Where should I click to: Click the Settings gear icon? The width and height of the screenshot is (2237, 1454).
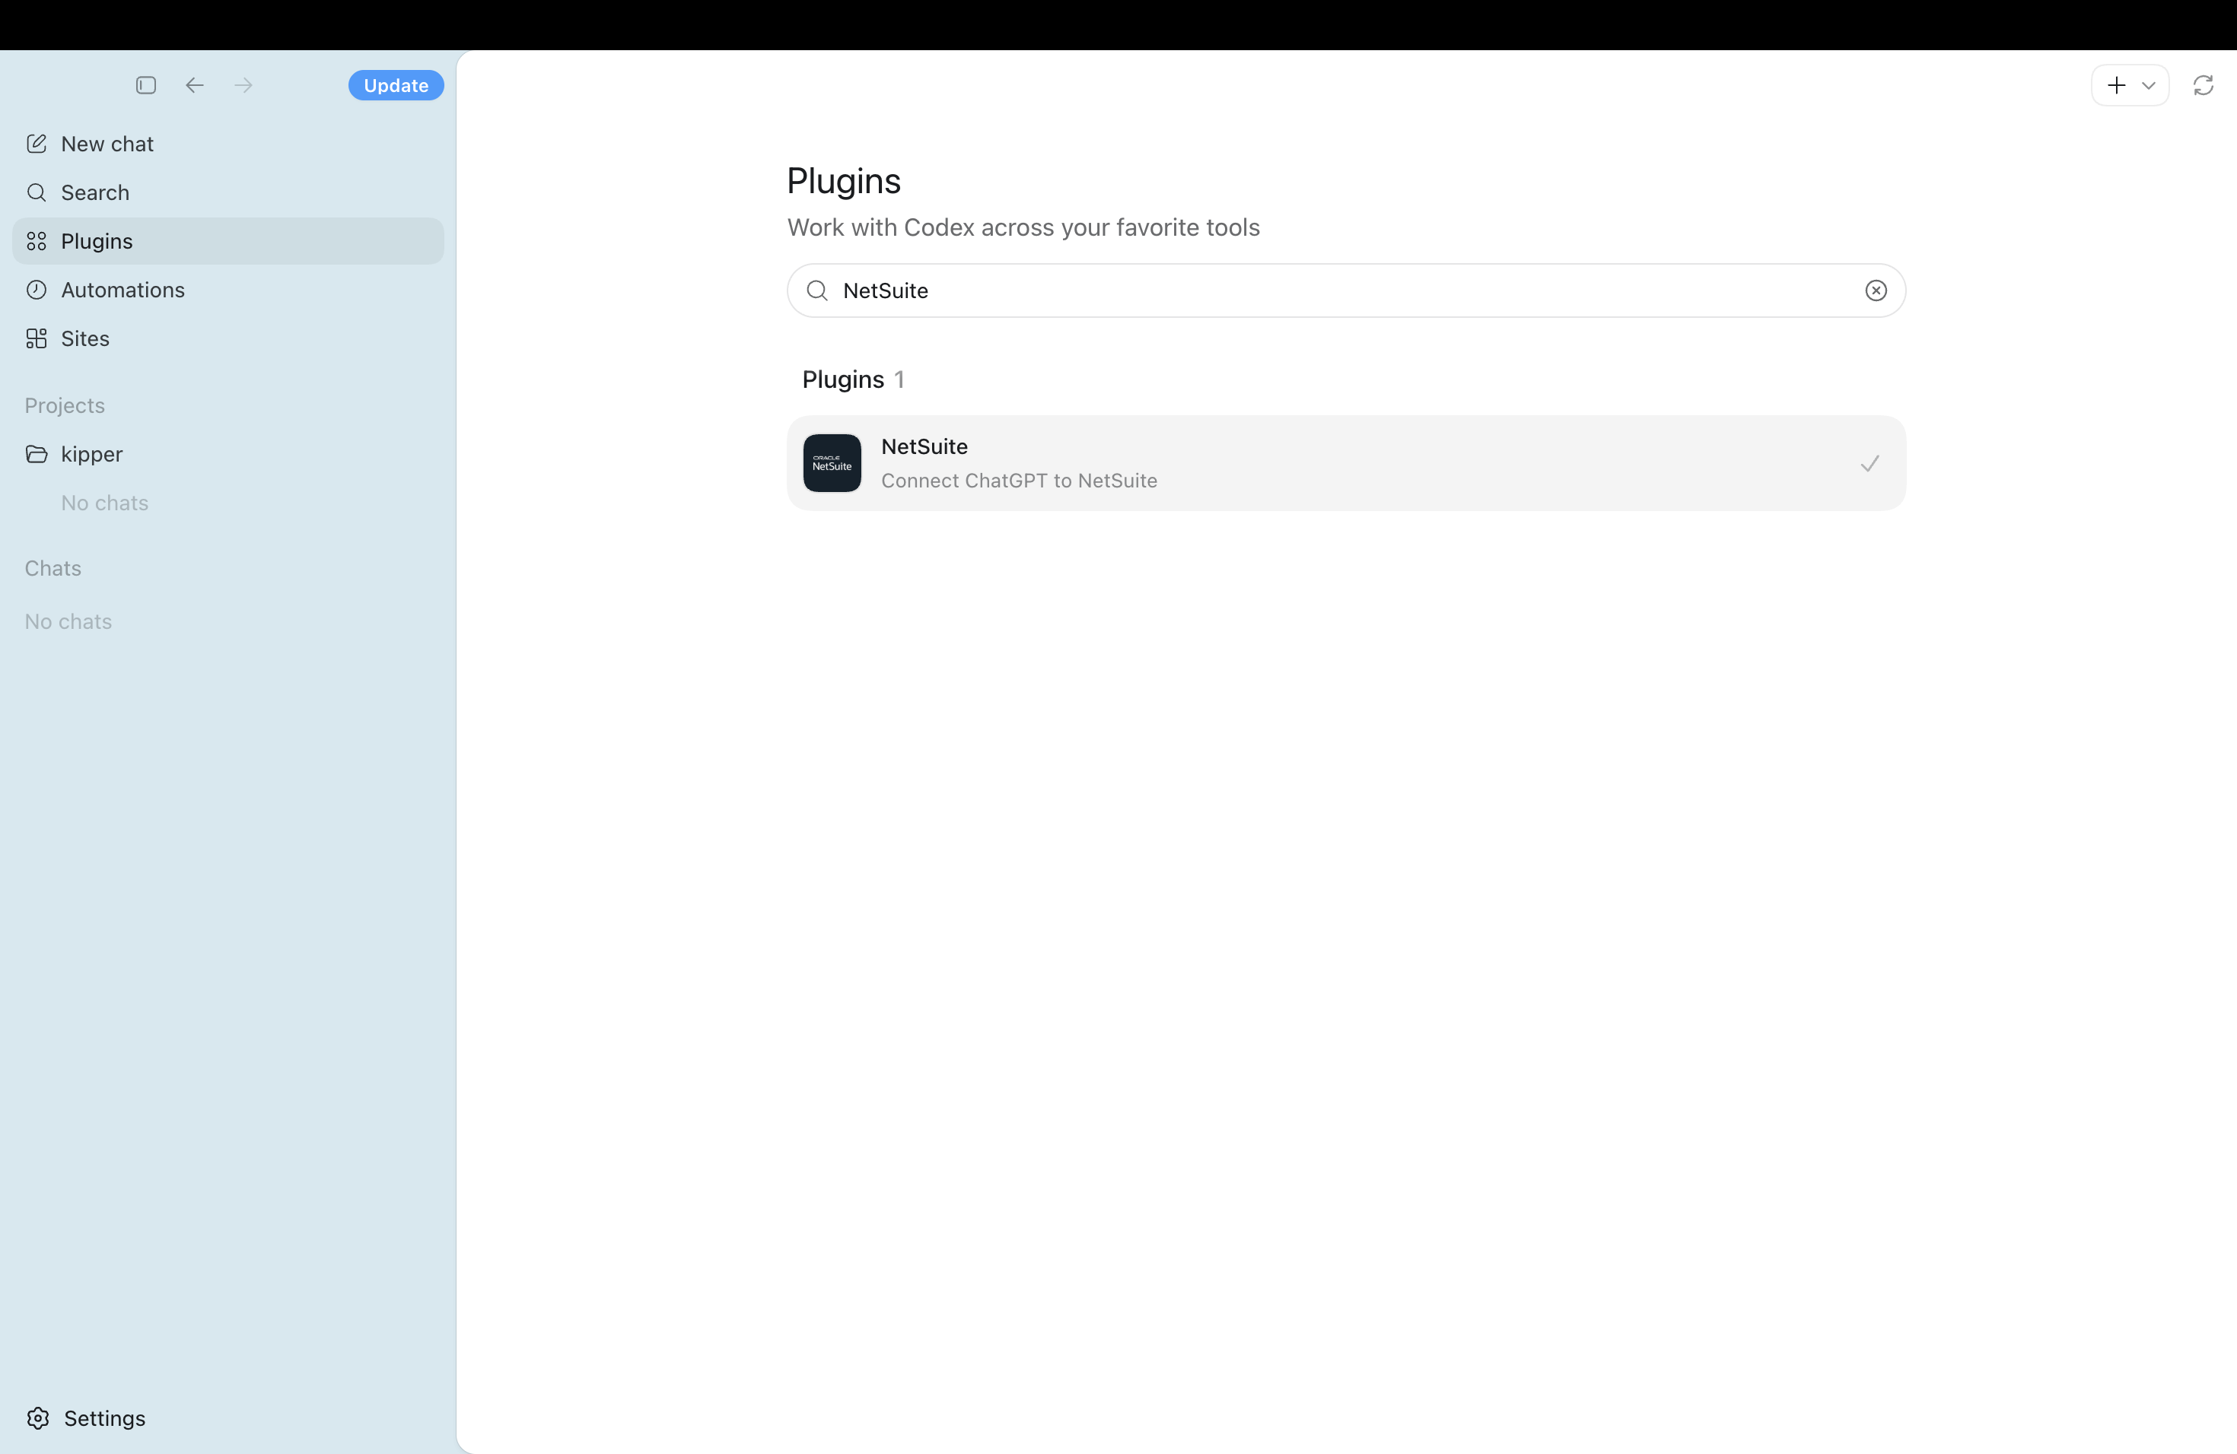pos(37,1418)
